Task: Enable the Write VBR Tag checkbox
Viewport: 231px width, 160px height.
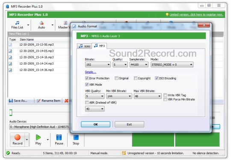Action: tap(165, 95)
